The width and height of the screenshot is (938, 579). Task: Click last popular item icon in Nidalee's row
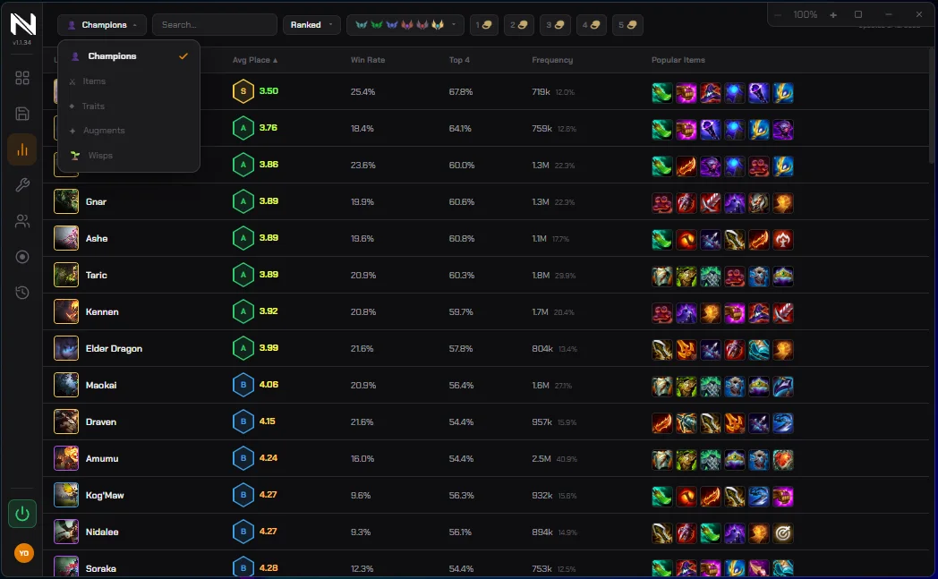point(782,533)
